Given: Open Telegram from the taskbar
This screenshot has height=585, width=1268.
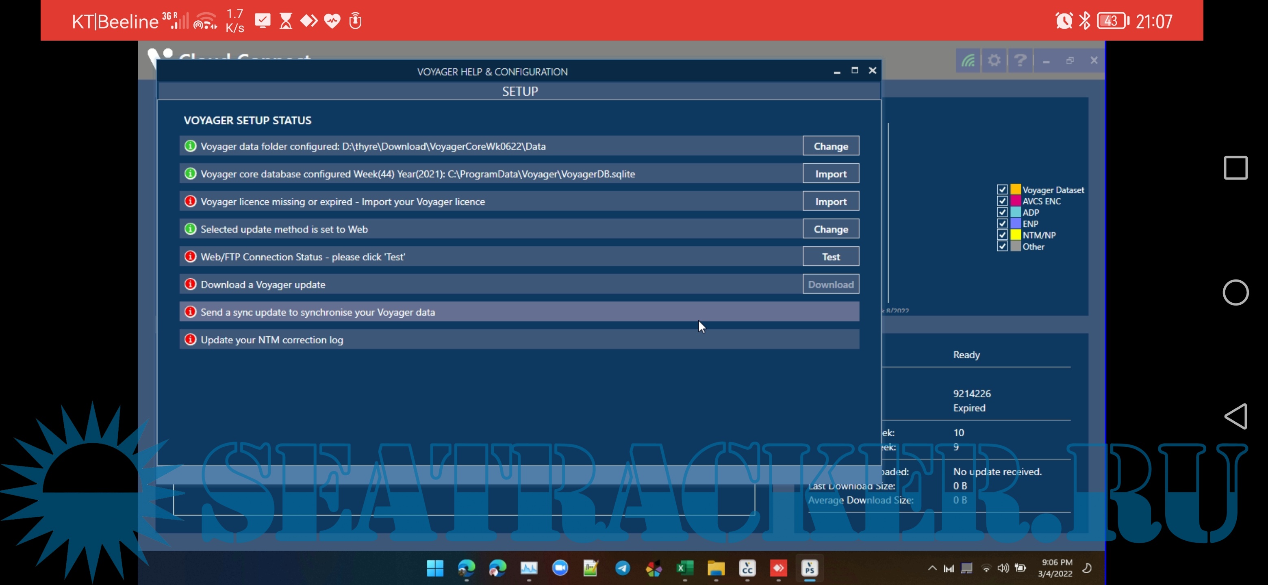Looking at the screenshot, I should [622, 568].
